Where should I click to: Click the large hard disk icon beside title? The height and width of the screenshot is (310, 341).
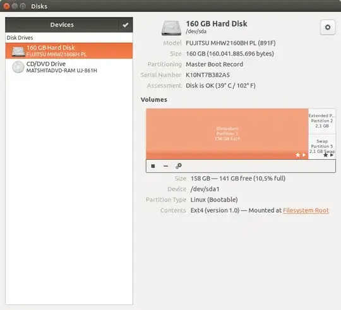pos(171,28)
